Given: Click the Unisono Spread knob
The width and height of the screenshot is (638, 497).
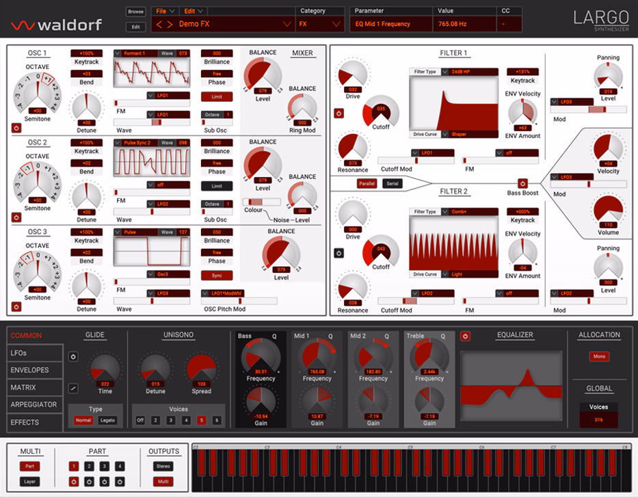Looking at the screenshot, I should (202, 368).
